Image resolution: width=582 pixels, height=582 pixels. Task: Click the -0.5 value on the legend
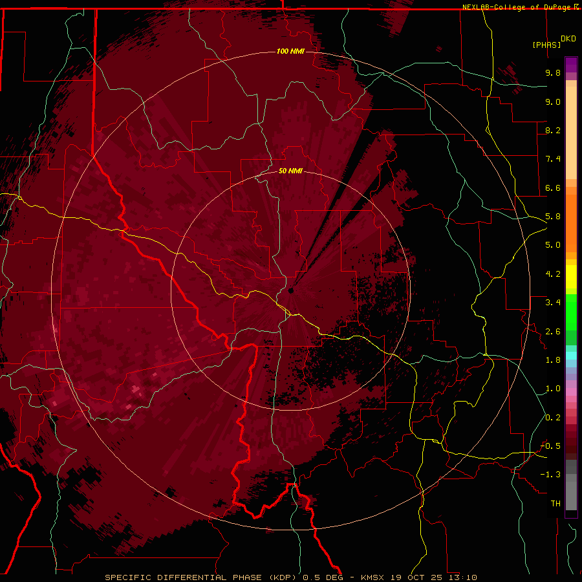551,446
